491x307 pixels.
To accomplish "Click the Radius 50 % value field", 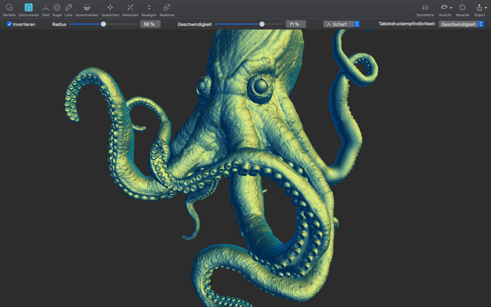I will [150, 25].
